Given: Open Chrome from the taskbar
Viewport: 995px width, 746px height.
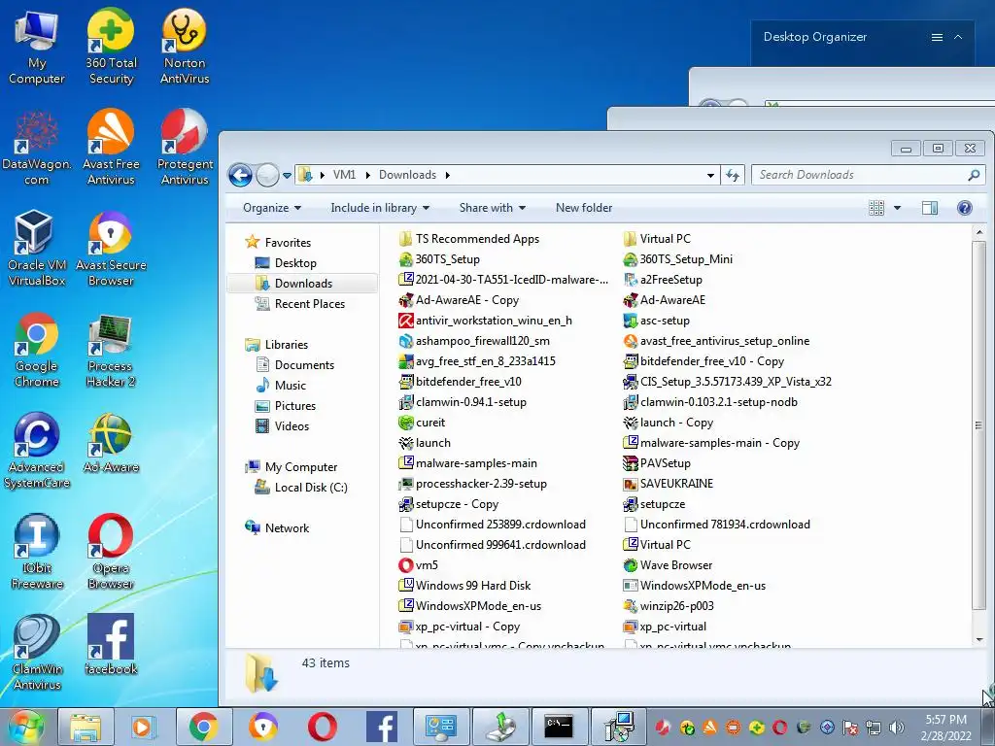Looking at the screenshot, I should pyautogui.click(x=203, y=727).
